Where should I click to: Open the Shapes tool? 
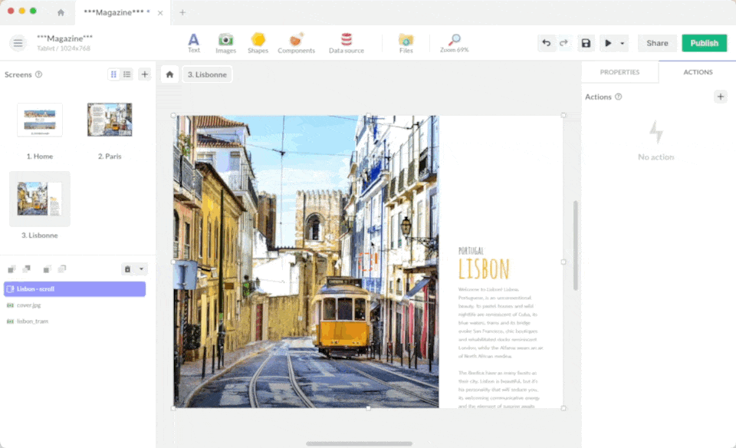point(258,43)
